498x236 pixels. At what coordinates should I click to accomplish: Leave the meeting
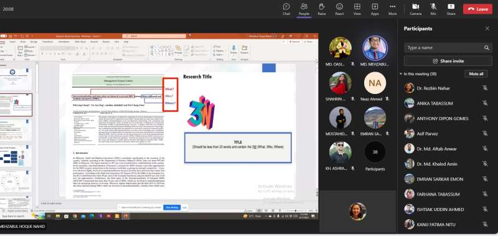coord(477,9)
